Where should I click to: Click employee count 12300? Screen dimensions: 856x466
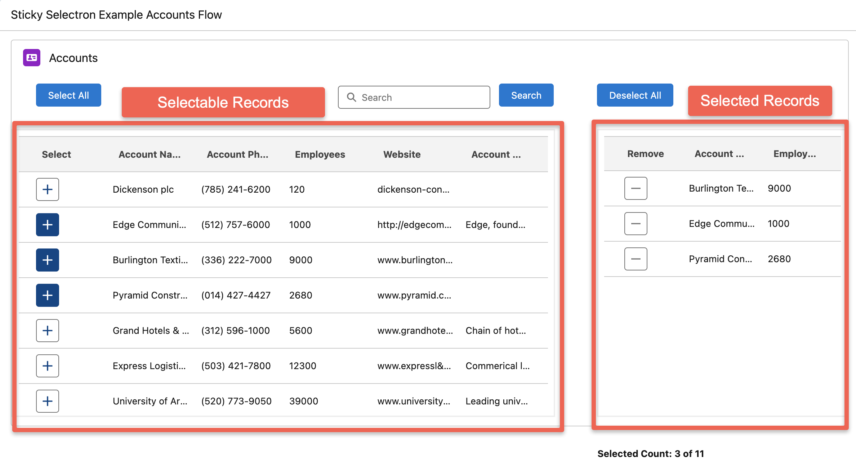pyautogui.click(x=303, y=366)
